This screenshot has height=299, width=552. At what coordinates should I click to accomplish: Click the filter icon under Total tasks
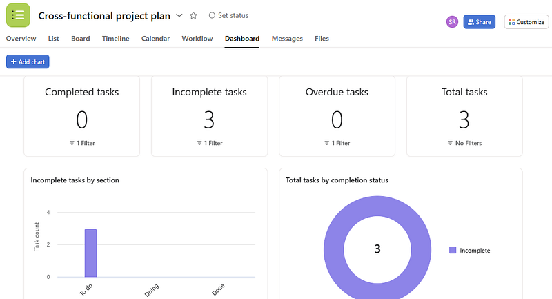(x=451, y=143)
